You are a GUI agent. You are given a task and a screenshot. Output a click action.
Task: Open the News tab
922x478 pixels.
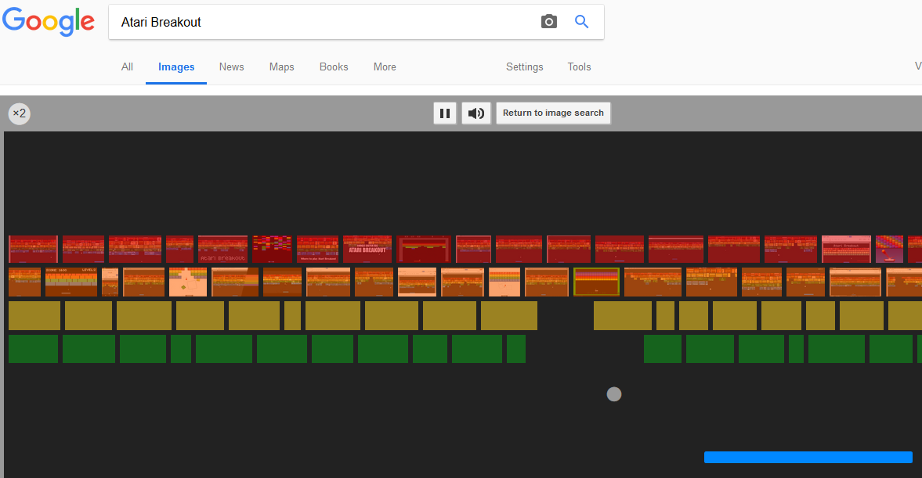pos(232,67)
